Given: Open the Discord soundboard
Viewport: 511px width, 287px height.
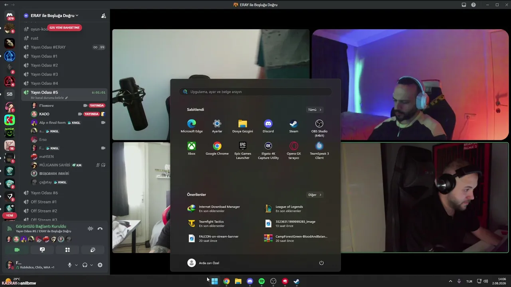Looking at the screenshot, I should (x=93, y=250).
